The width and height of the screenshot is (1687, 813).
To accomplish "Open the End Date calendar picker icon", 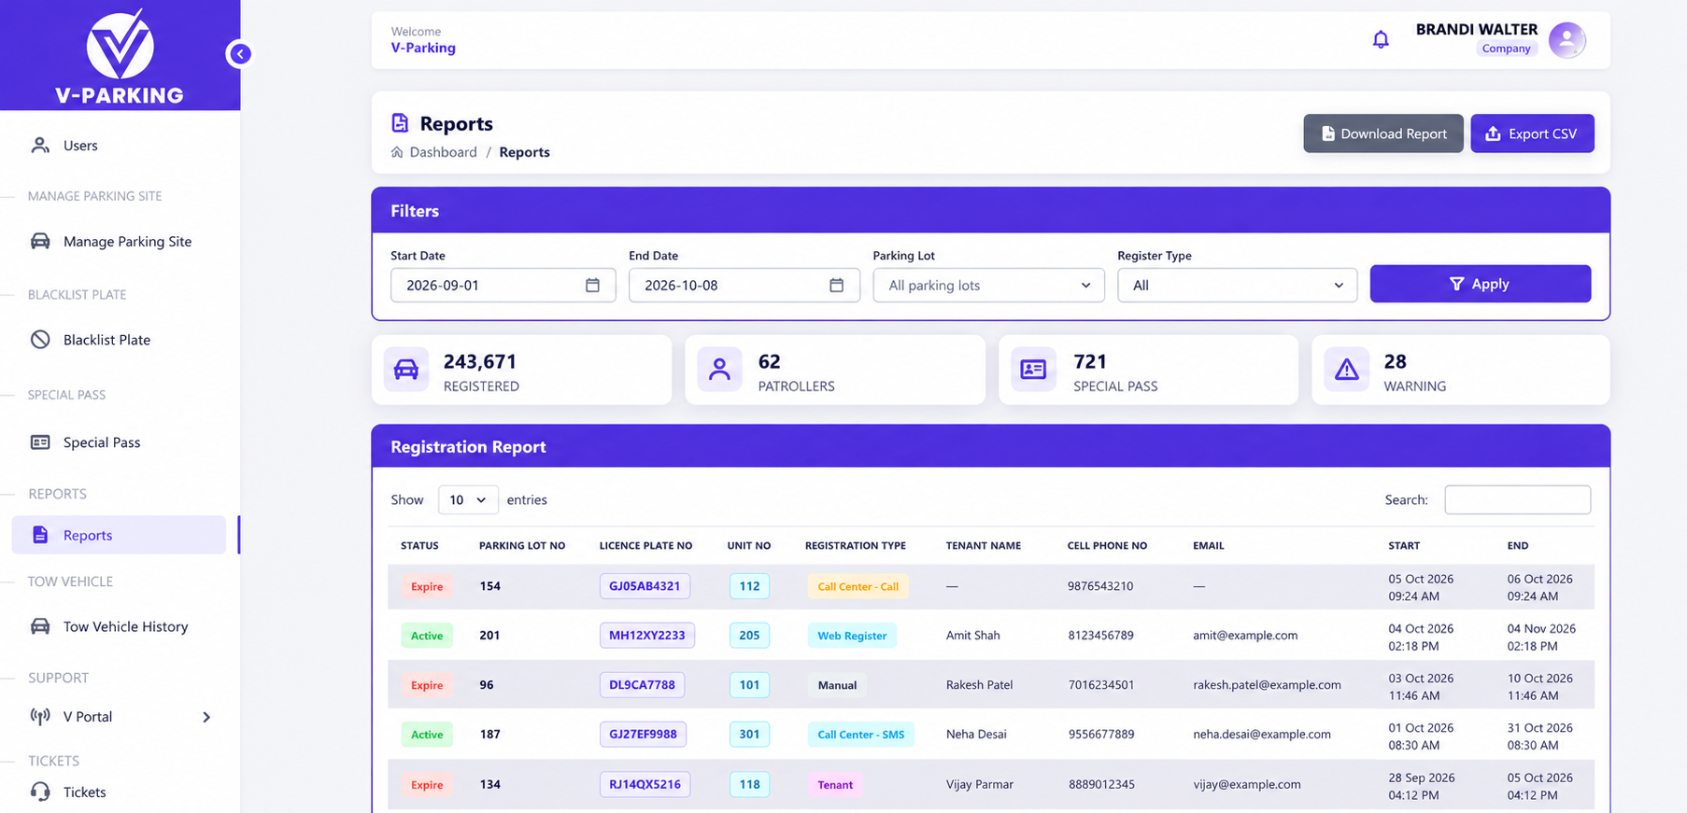I will pyautogui.click(x=836, y=285).
